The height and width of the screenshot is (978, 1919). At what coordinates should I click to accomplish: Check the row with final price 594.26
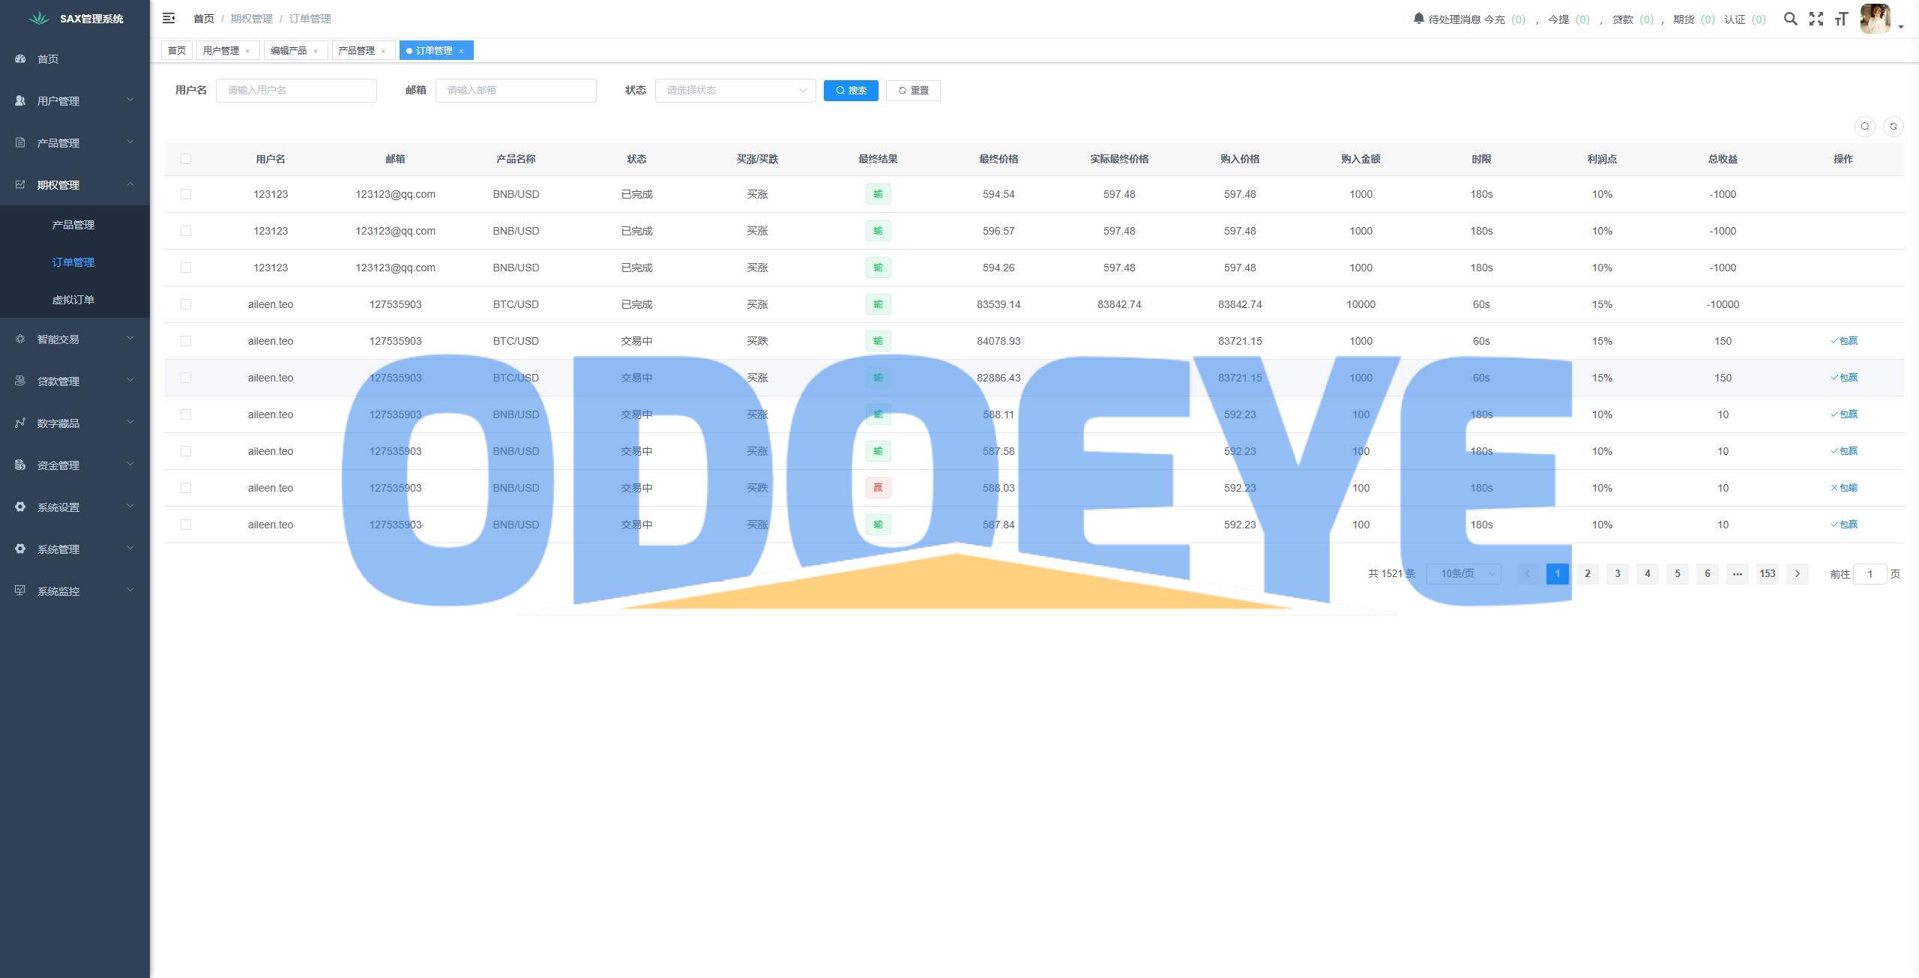tap(186, 268)
